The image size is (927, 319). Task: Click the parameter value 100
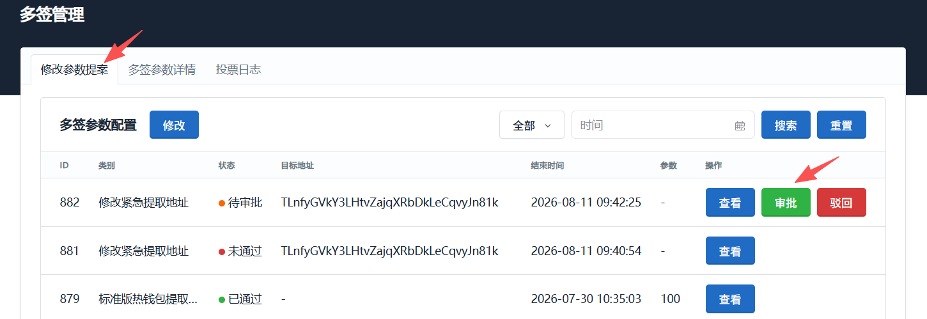tap(670, 299)
